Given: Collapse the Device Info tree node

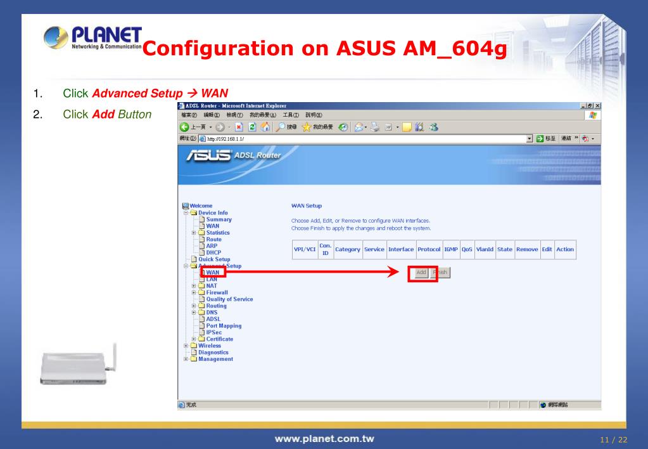Looking at the screenshot, I should click(186, 212).
